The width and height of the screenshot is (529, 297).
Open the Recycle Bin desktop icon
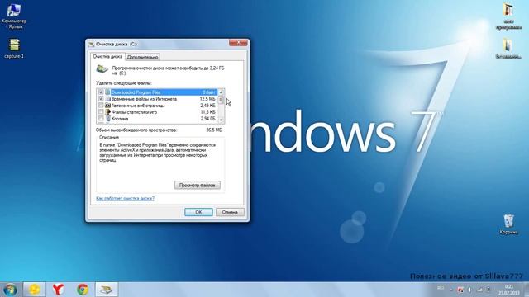pyautogui.click(x=508, y=224)
